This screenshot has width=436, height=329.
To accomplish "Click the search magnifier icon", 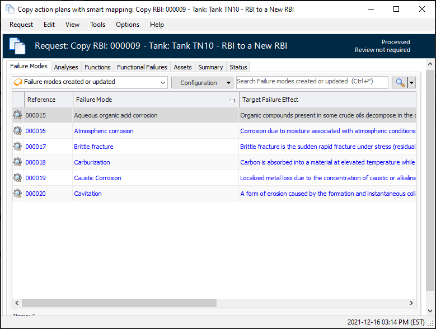I will (x=400, y=82).
